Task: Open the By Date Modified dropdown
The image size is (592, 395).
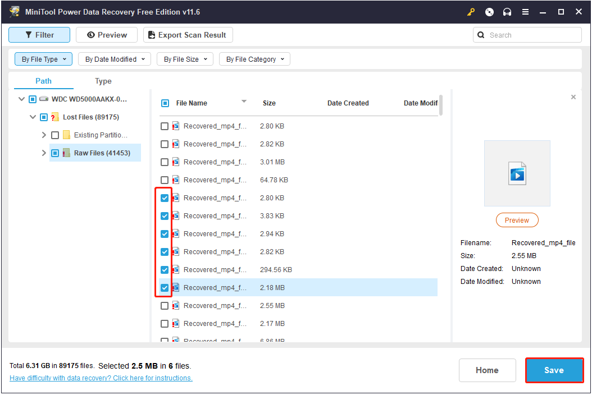Action: (115, 59)
